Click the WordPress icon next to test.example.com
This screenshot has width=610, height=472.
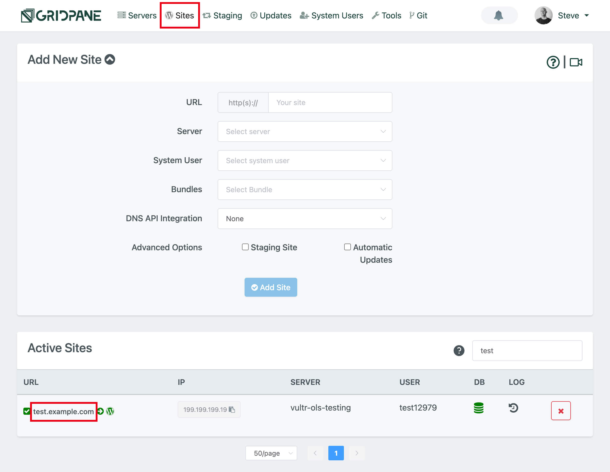tap(110, 411)
